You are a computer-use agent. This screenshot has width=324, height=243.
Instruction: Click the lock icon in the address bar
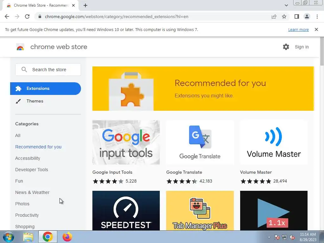(x=40, y=16)
